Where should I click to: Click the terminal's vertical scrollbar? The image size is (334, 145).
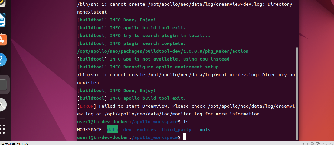click(297, 93)
